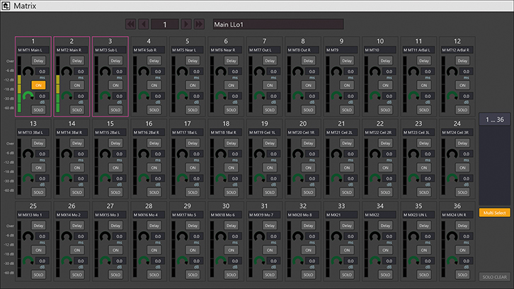This screenshot has width=514, height=289.
Task: Jump to last channel with double-right arrow
Action: tap(199, 25)
